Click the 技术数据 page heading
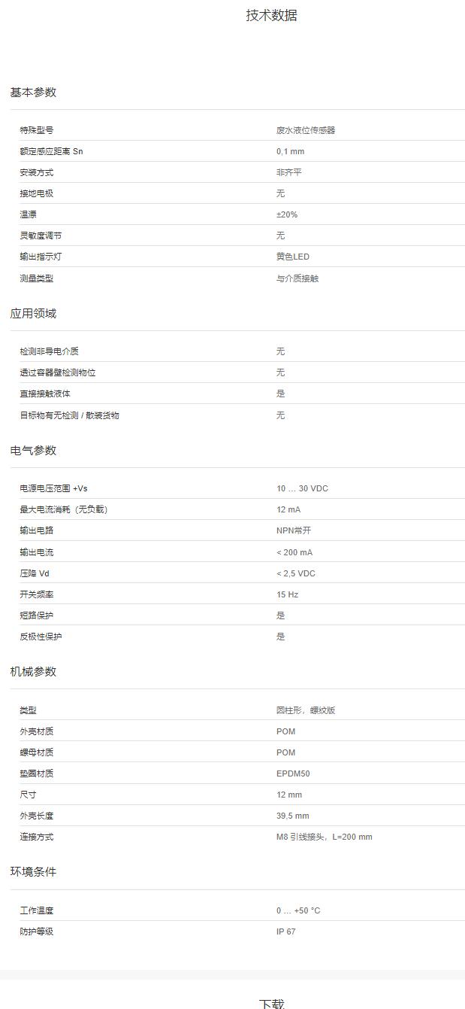The width and height of the screenshot is (465, 1009). pyautogui.click(x=271, y=15)
